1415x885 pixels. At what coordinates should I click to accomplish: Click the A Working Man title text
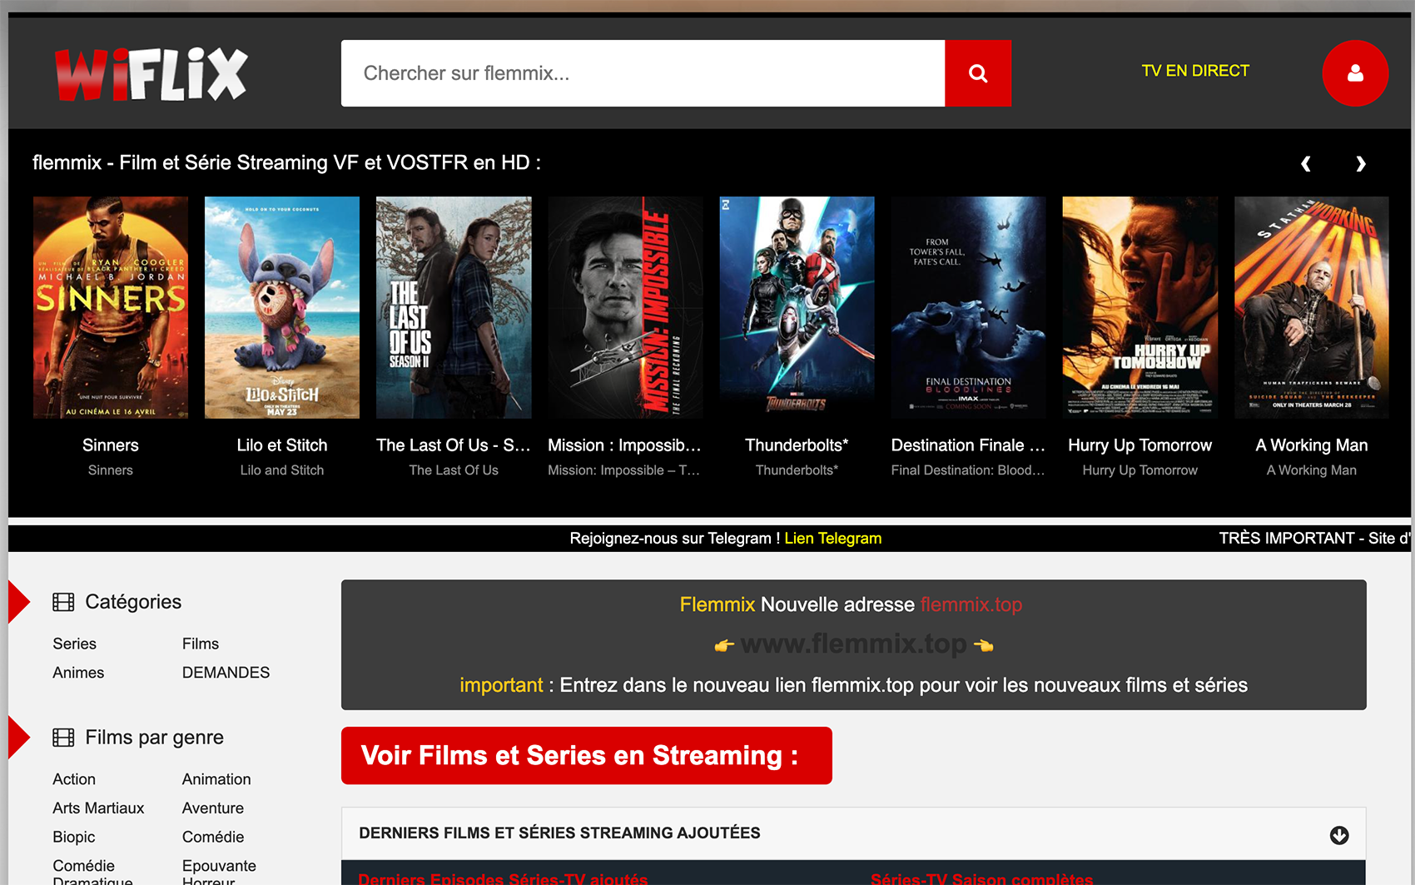(1312, 445)
